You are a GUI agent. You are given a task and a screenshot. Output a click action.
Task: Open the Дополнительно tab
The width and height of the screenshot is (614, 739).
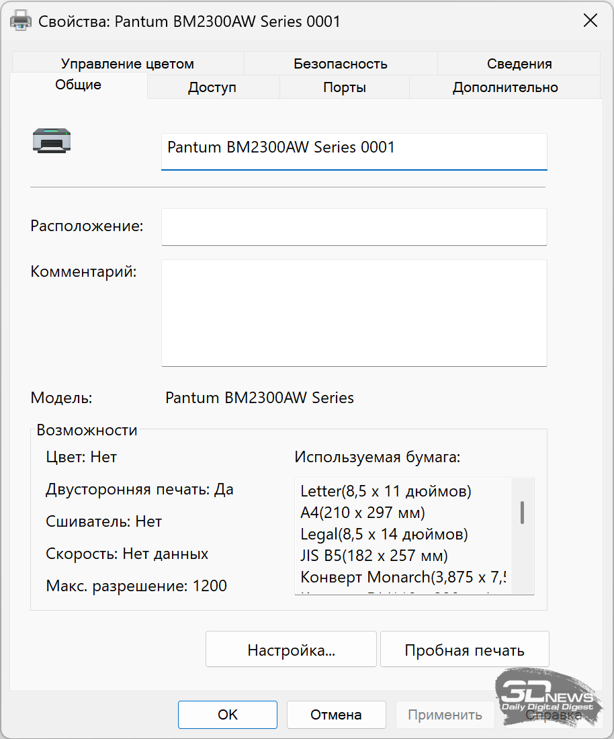(x=505, y=87)
